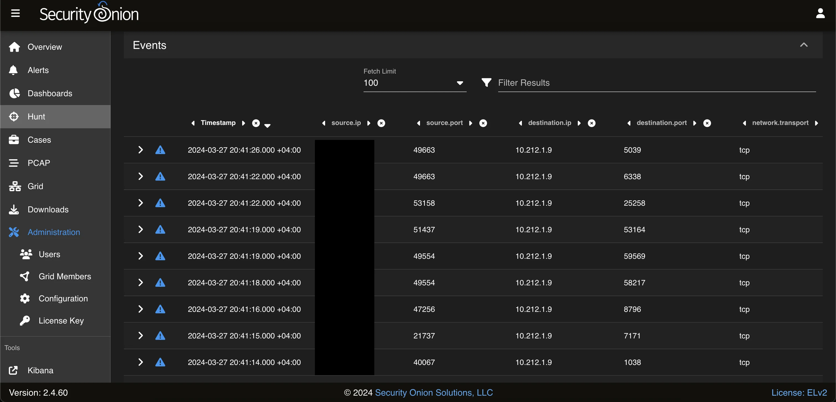Expand the first 20:41:22 event with port 6338
Screen dimensions: 836x402
pos(140,176)
